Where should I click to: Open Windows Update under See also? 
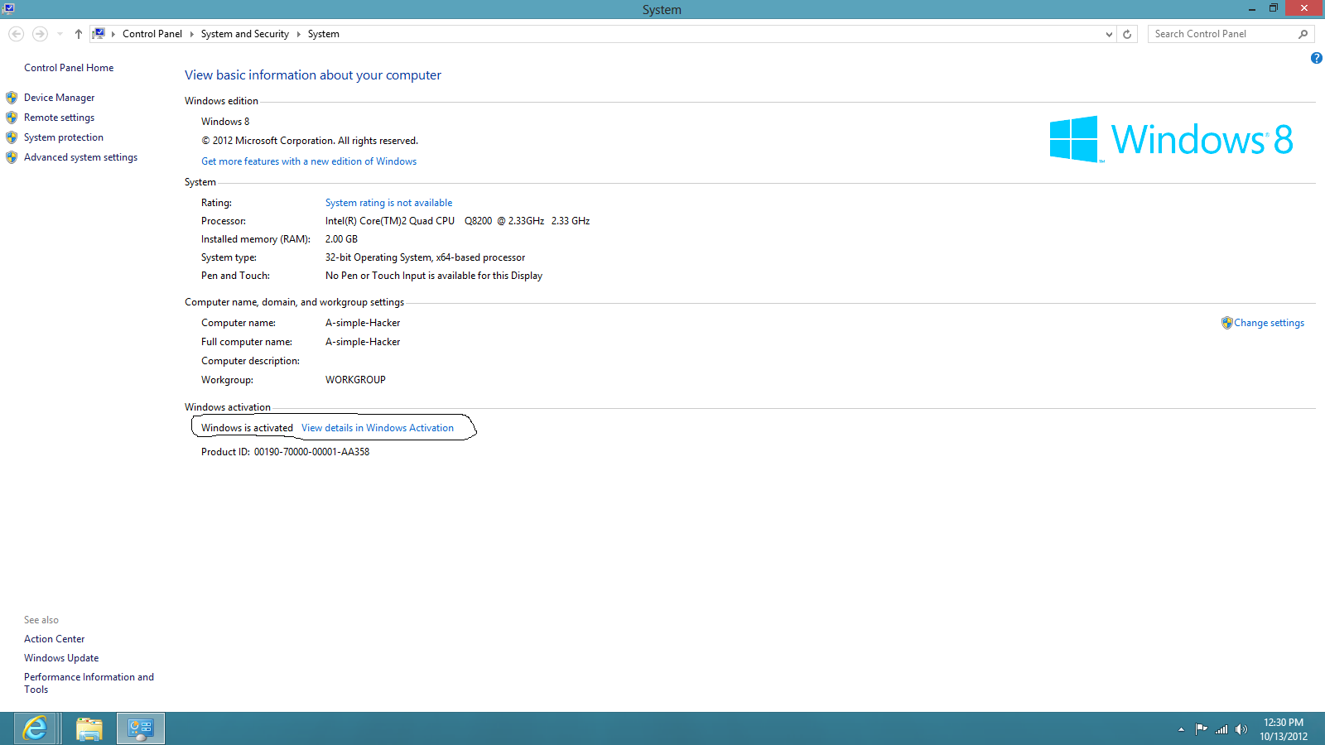[61, 658]
